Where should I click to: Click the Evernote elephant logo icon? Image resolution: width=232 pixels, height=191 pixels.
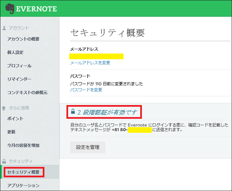(x=10, y=9)
